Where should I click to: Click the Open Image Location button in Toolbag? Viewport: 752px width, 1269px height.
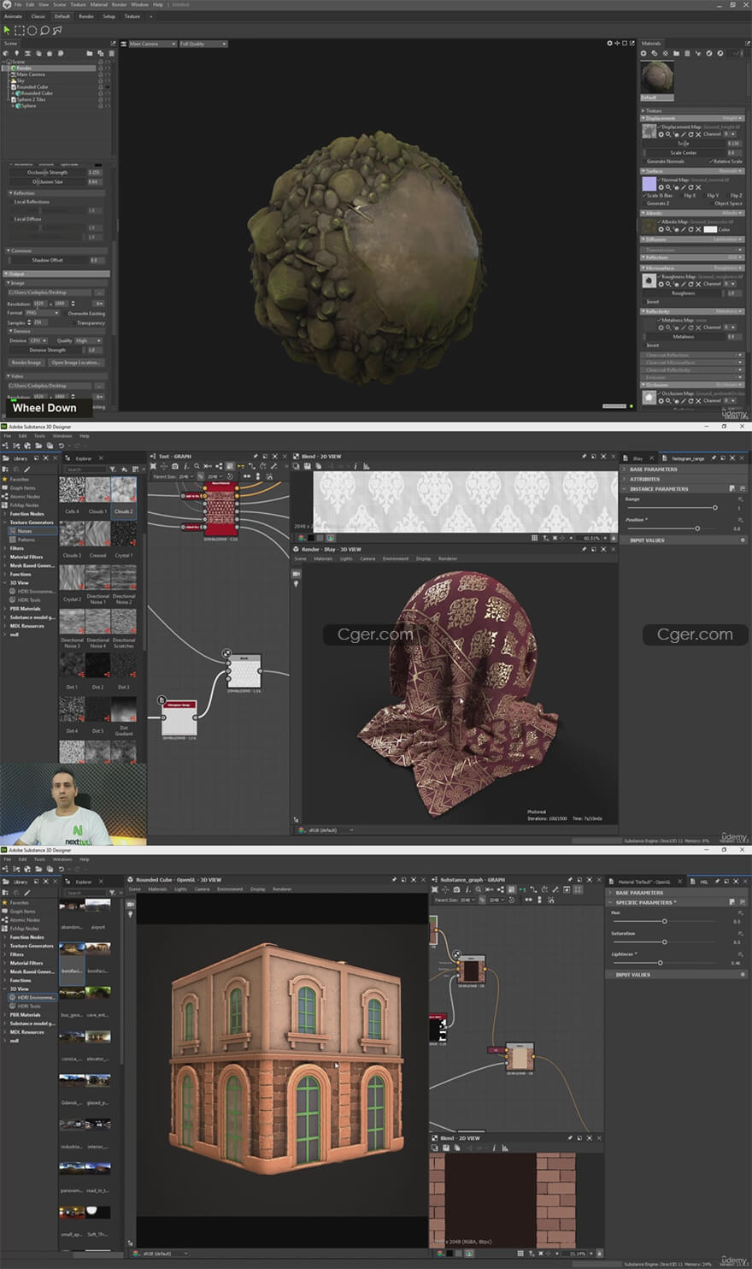coord(76,363)
